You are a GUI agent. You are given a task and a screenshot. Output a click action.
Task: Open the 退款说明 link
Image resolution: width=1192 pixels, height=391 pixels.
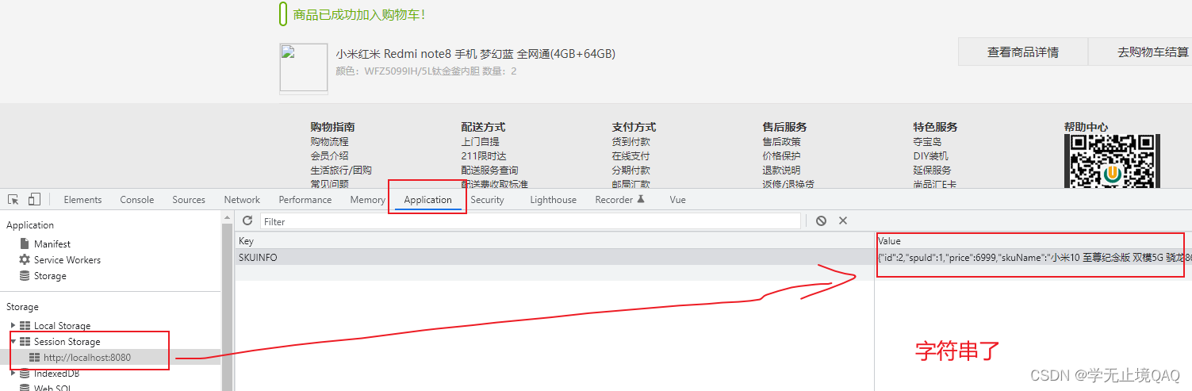click(x=782, y=170)
